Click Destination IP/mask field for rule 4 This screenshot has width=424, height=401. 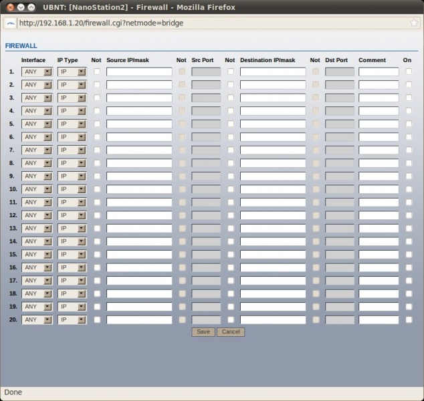273,111
